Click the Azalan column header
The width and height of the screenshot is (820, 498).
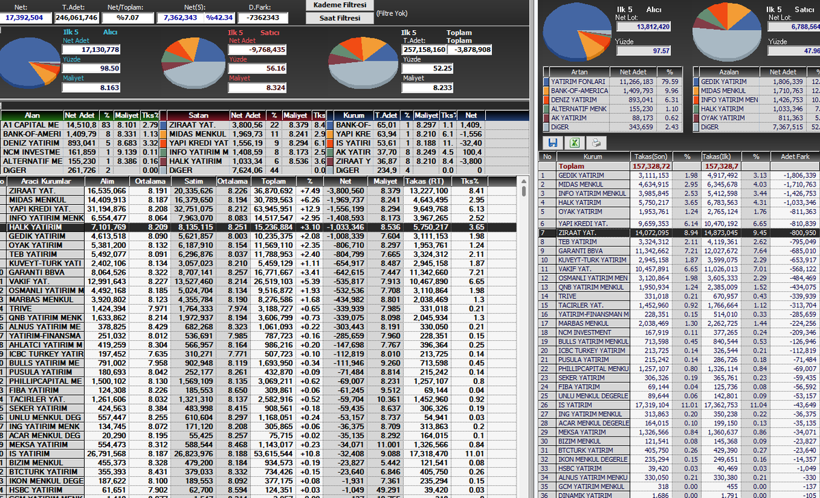pyautogui.click(x=729, y=72)
